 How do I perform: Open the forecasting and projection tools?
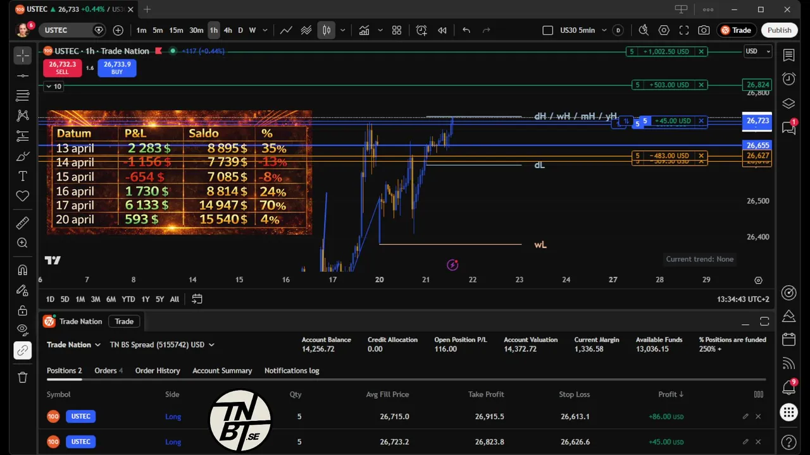[23, 136]
